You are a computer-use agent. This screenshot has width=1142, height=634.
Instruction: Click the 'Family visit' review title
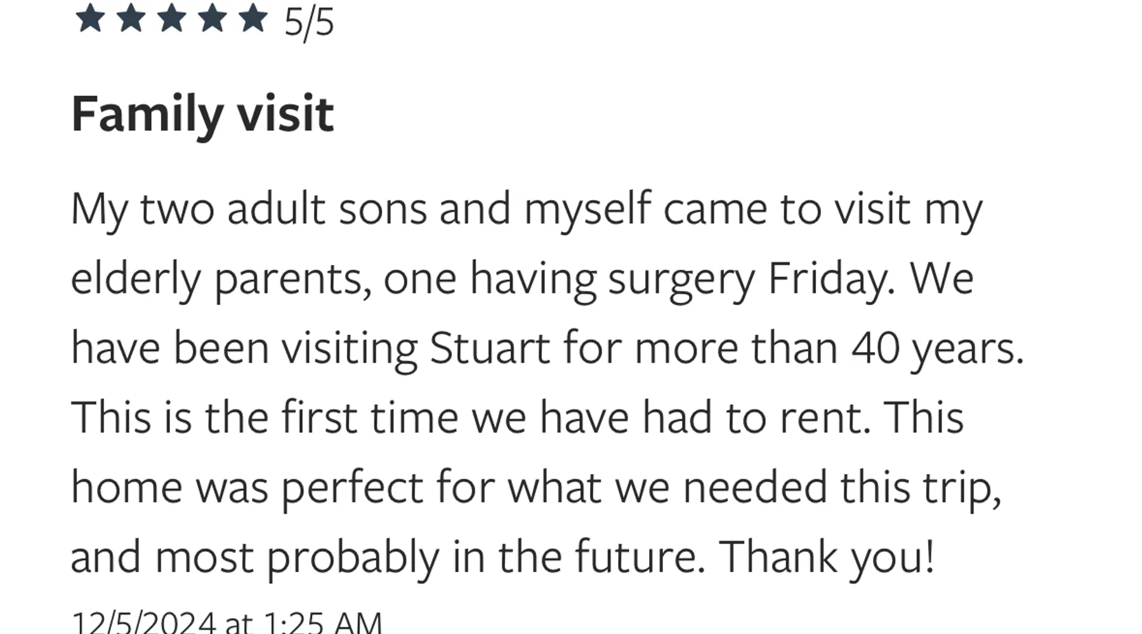click(x=202, y=115)
